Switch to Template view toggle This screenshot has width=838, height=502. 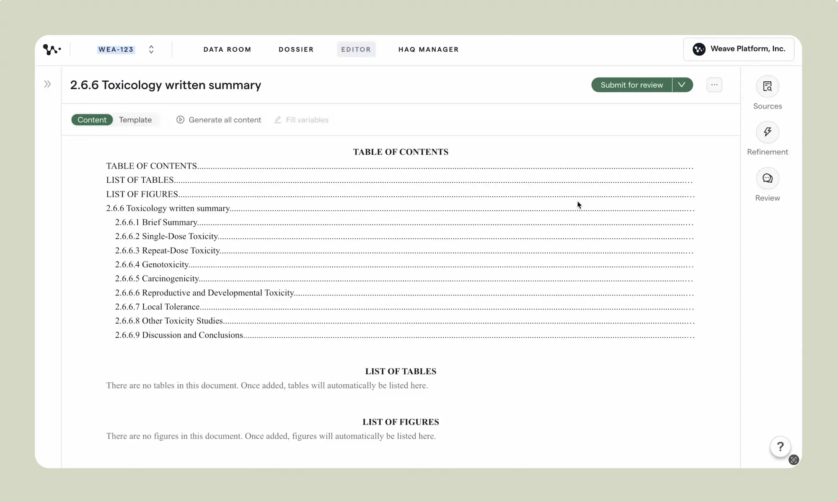pyautogui.click(x=135, y=120)
